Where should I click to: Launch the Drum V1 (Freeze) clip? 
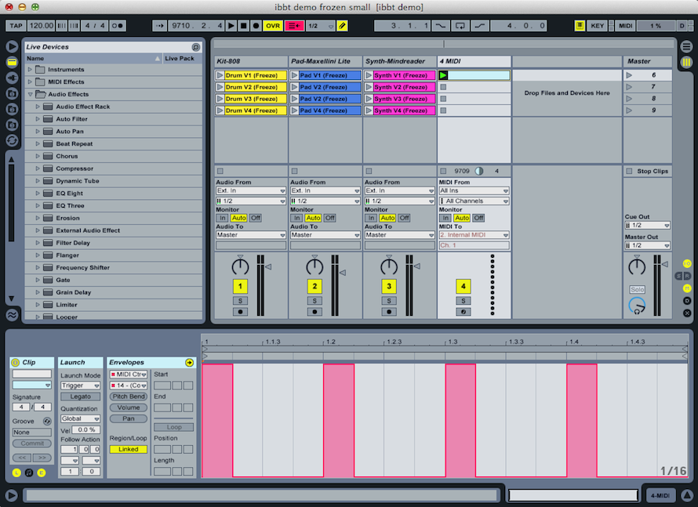[220, 75]
